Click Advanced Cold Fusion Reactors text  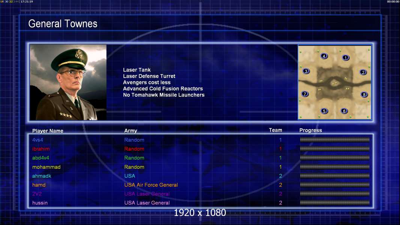point(163,88)
